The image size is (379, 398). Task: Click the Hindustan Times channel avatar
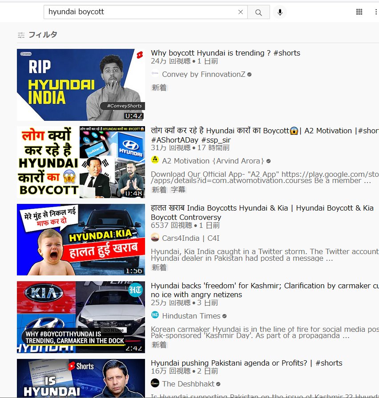point(155,316)
